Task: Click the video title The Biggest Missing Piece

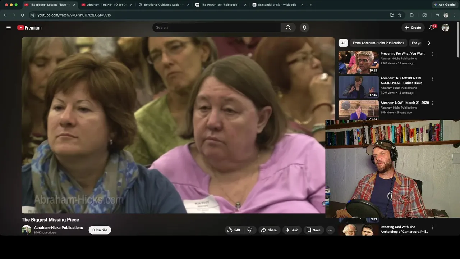Action: 50,219
